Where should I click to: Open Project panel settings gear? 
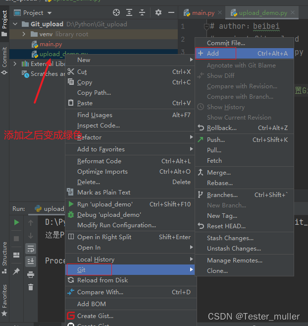tap(158, 13)
